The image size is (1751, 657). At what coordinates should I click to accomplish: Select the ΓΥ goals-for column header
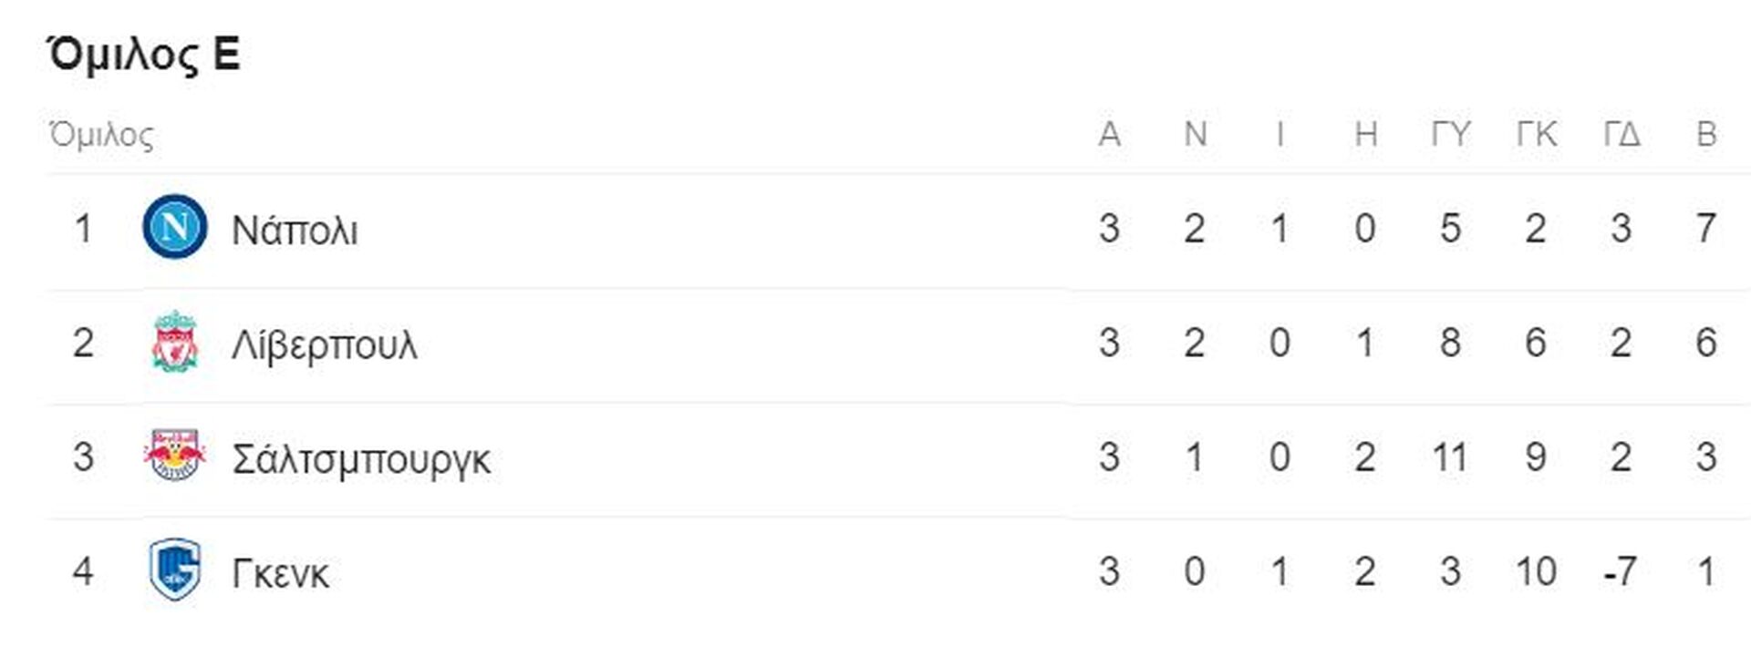[1450, 135]
